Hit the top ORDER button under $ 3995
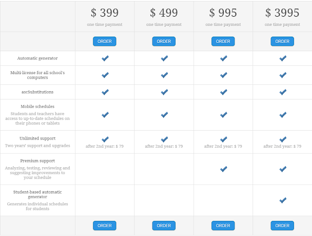Screen dimensions: 312x236 pos(282,41)
